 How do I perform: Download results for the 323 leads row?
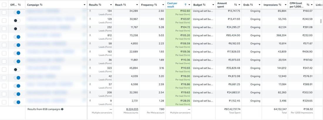(x=90, y=68)
